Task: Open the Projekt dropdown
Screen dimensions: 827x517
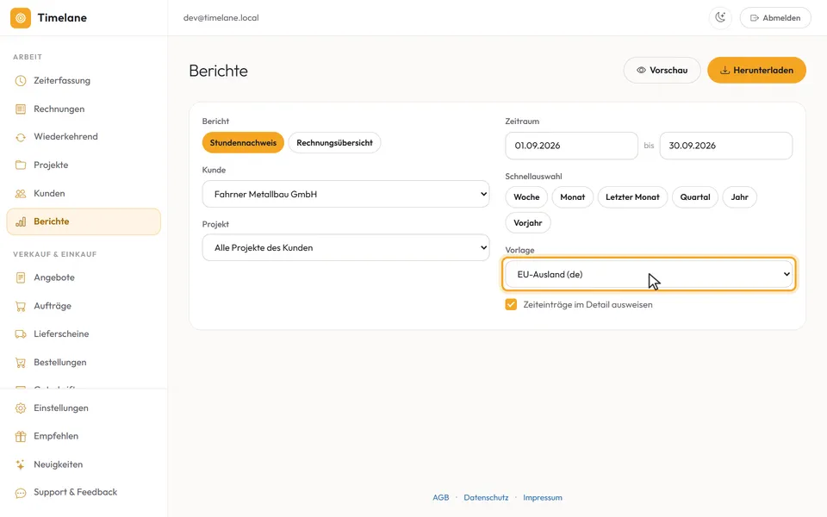Action: (346, 247)
